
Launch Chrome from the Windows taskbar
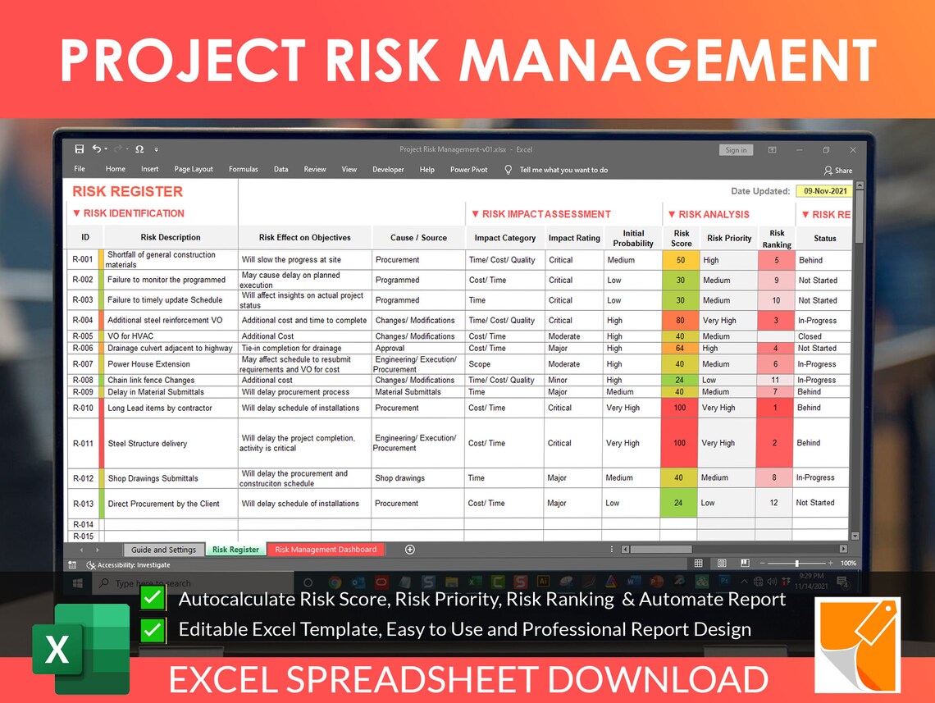tap(335, 582)
